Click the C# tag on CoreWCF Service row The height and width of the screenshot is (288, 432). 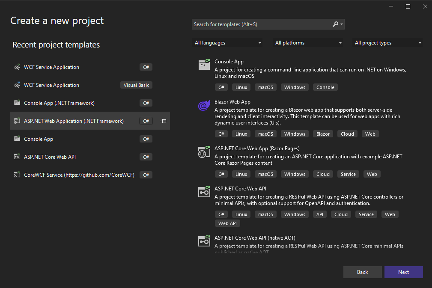coord(146,175)
